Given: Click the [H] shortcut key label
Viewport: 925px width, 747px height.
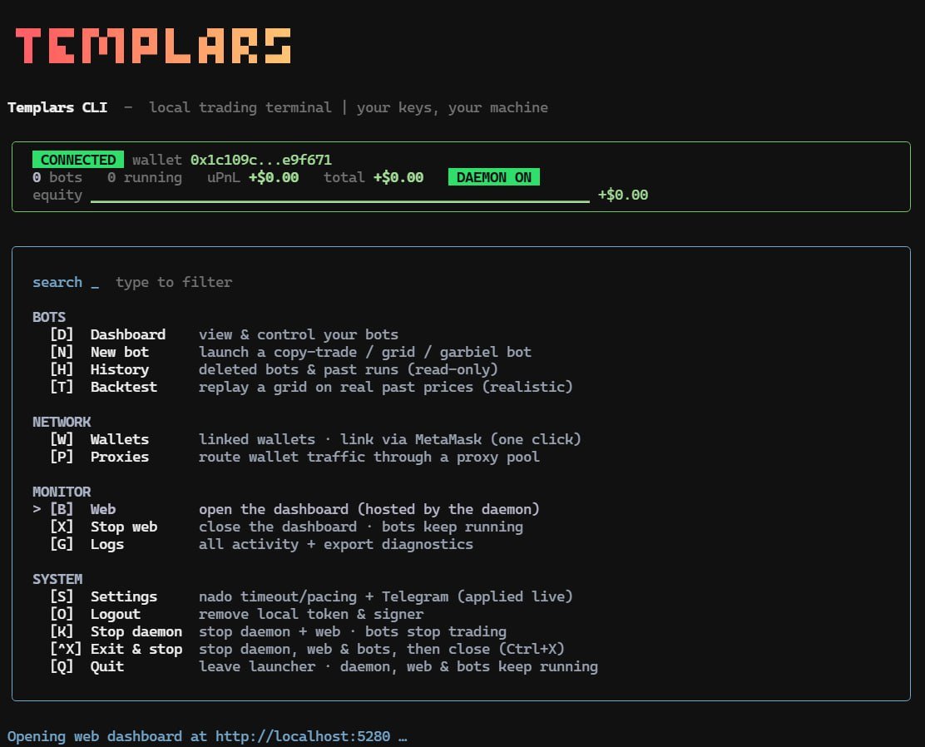Looking at the screenshot, I should [x=62, y=369].
